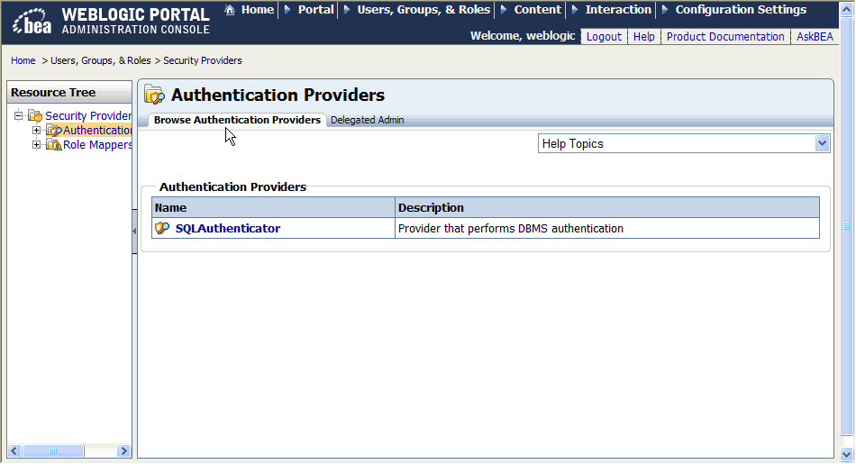This screenshot has height=464, width=856.
Task: Select Role Mappers node in Resource Tree
Action: tap(97, 145)
